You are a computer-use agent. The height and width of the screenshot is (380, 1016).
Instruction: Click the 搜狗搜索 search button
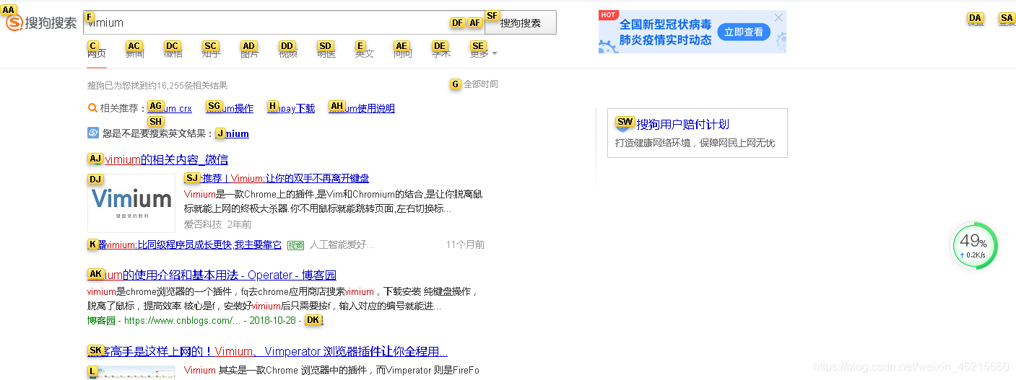coord(521,22)
